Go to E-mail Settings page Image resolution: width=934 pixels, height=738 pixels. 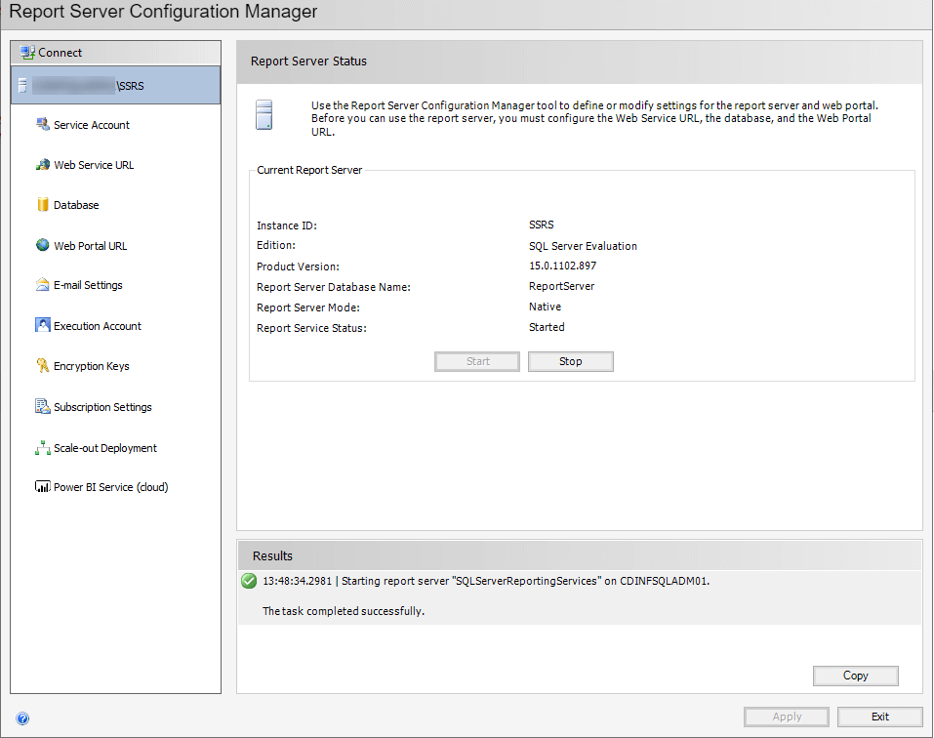88,285
